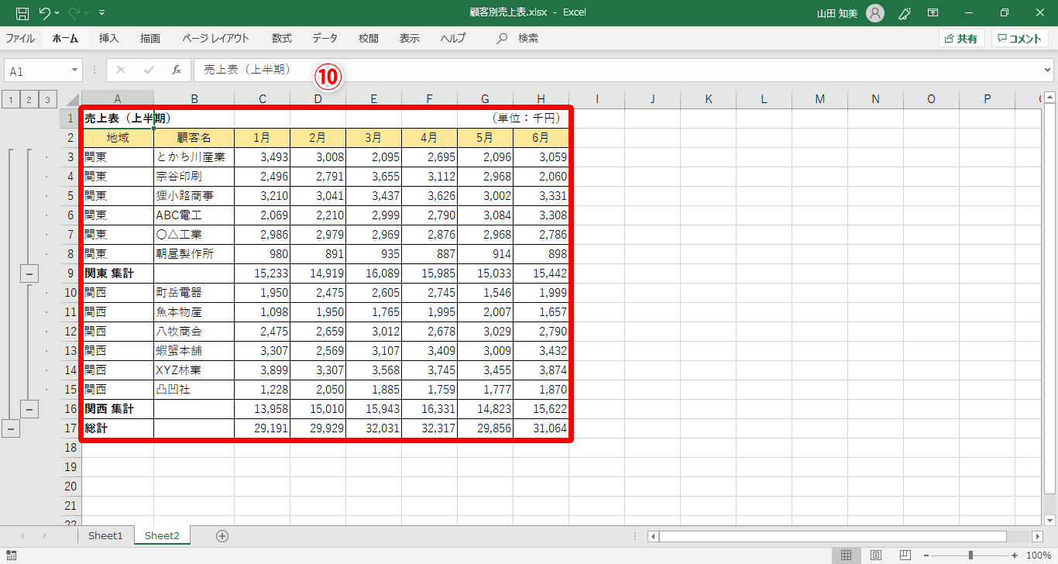The image size is (1058, 564).
Task: Click the cancel X formula bar icon
Action: coord(120,70)
